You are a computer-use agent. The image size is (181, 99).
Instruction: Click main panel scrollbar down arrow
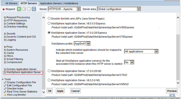pyautogui.click(x=178, y=83)
